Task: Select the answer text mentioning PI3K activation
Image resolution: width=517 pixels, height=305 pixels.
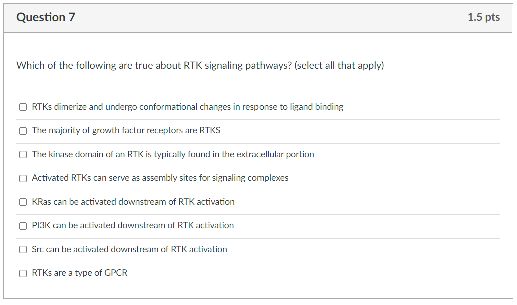Action: (x=132, y=225)
